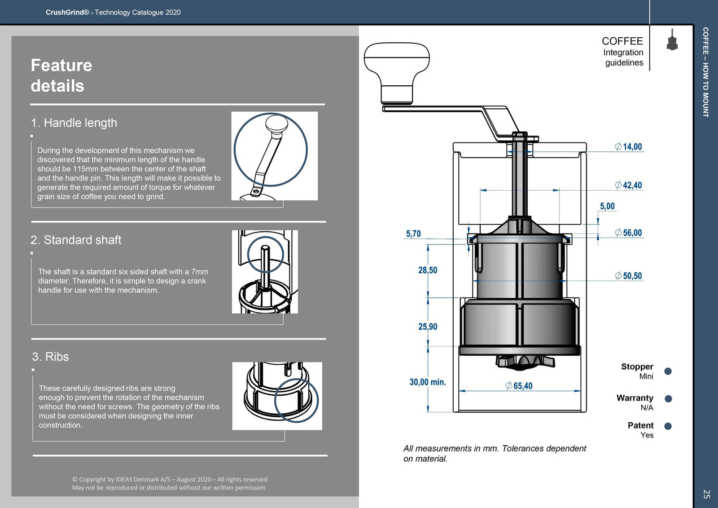
Task: Click the copyright notice by IDEAS Denmark
Action: click(169, 483)
